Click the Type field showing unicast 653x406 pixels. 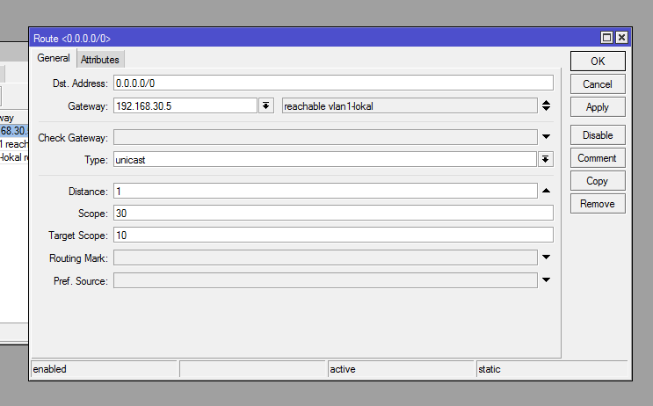[325, 159]
